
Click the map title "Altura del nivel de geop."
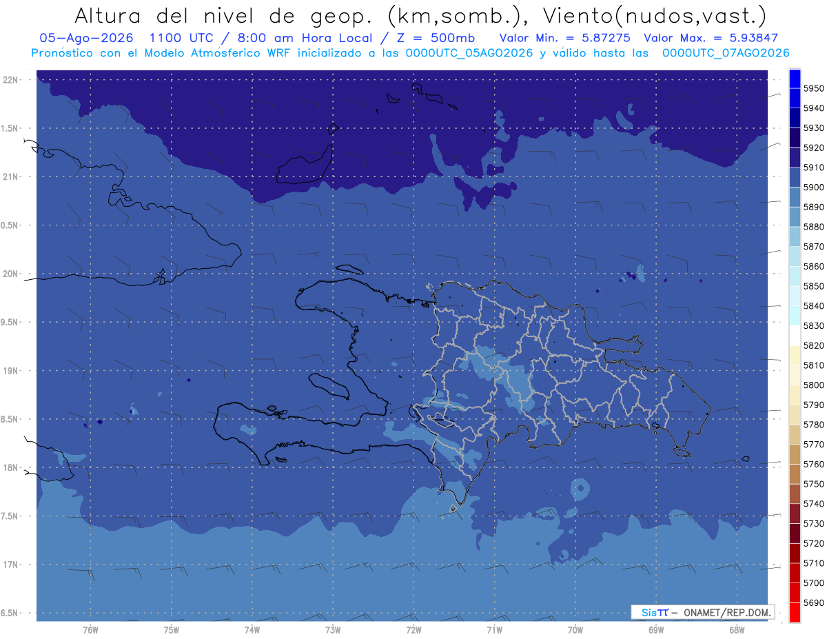pyautogui.click(x=223, y=15)
